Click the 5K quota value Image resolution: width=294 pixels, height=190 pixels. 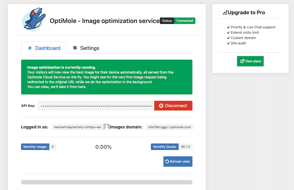tap(183, 147)
